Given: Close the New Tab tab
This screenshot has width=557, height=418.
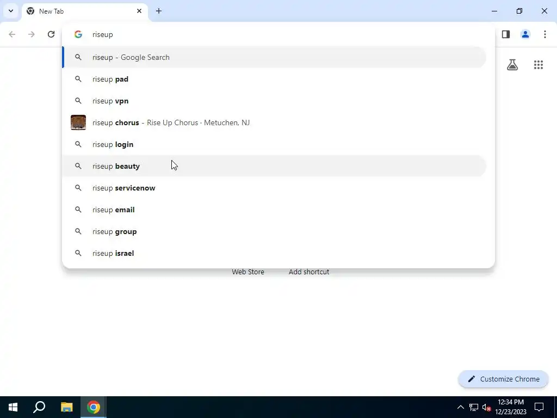Looking at the screenshot, I should click(x=139, y=11).
